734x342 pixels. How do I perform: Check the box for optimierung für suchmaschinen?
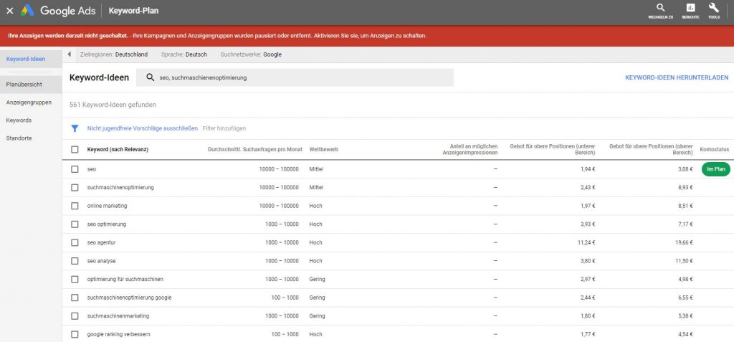(x=75, y=279)
